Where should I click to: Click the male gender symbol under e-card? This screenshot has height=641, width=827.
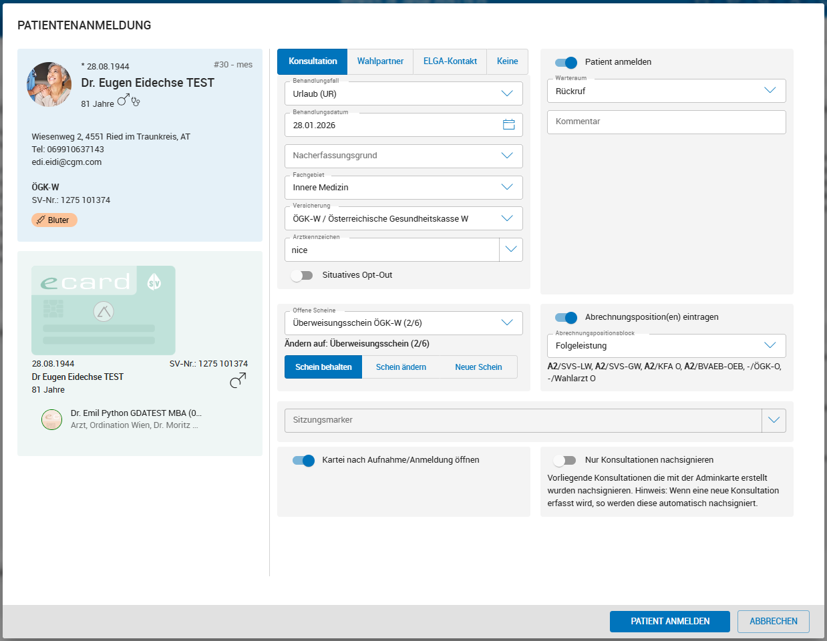point(238,380)
